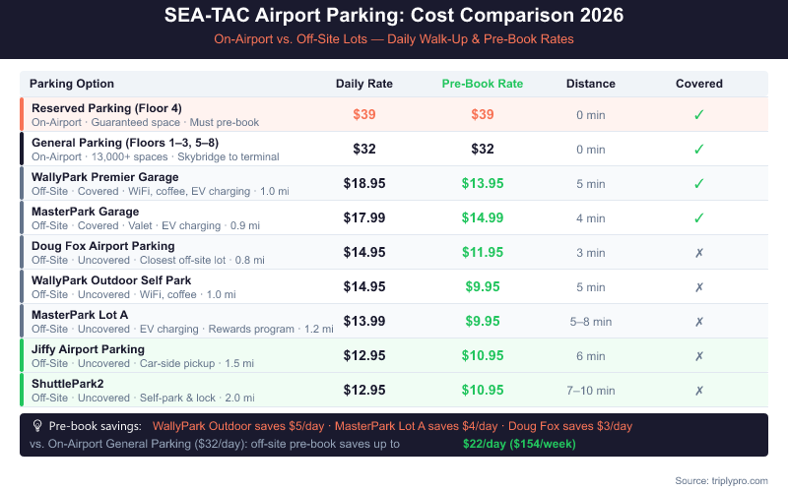Click the orange bar beside Reserved Parking
Screen dimensions: 788x492
22,115
